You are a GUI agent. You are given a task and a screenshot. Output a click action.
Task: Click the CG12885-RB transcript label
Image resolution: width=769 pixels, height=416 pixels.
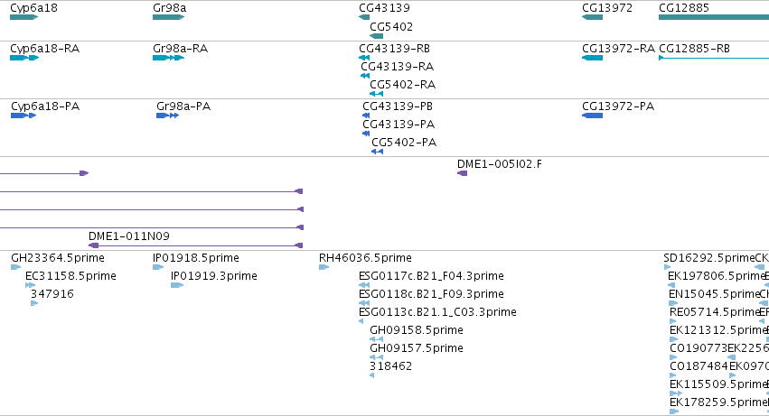[x=694, y=49]
